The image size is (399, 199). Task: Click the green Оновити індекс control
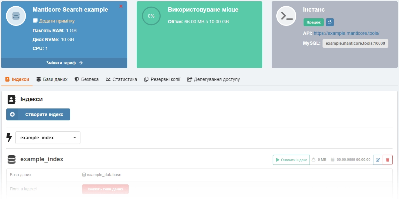pyautogui.click(x=291, y=160)
